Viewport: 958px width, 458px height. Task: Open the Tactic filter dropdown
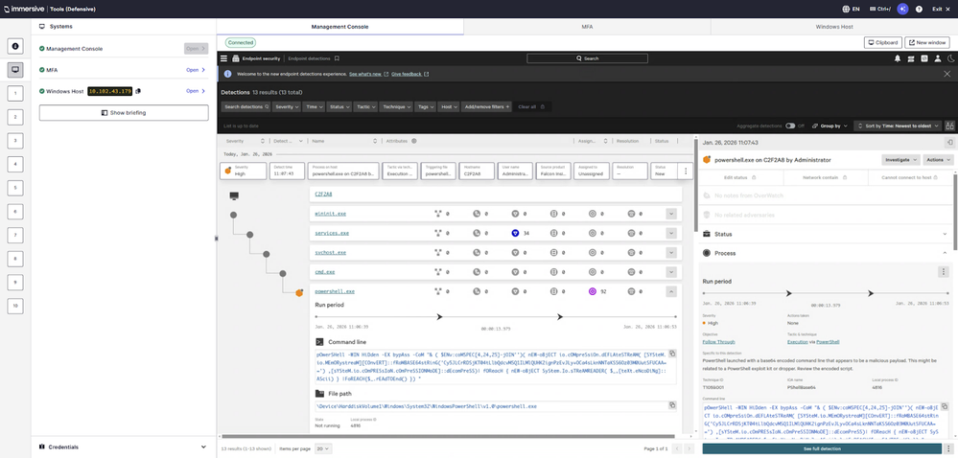click(365, 106)
